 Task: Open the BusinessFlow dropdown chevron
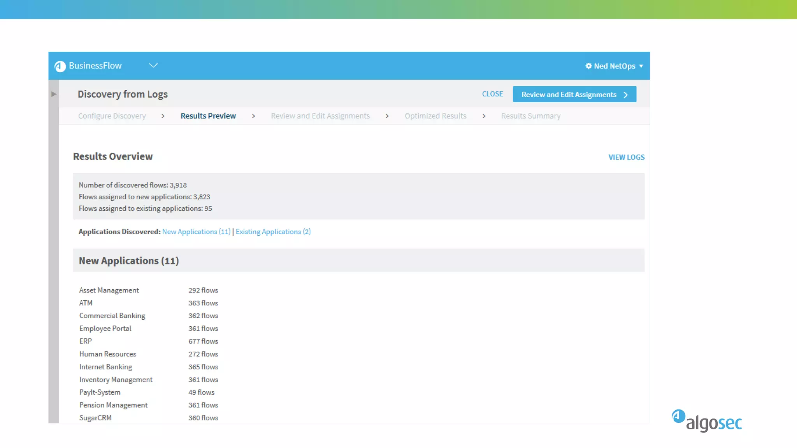click(x=153, y=65)
